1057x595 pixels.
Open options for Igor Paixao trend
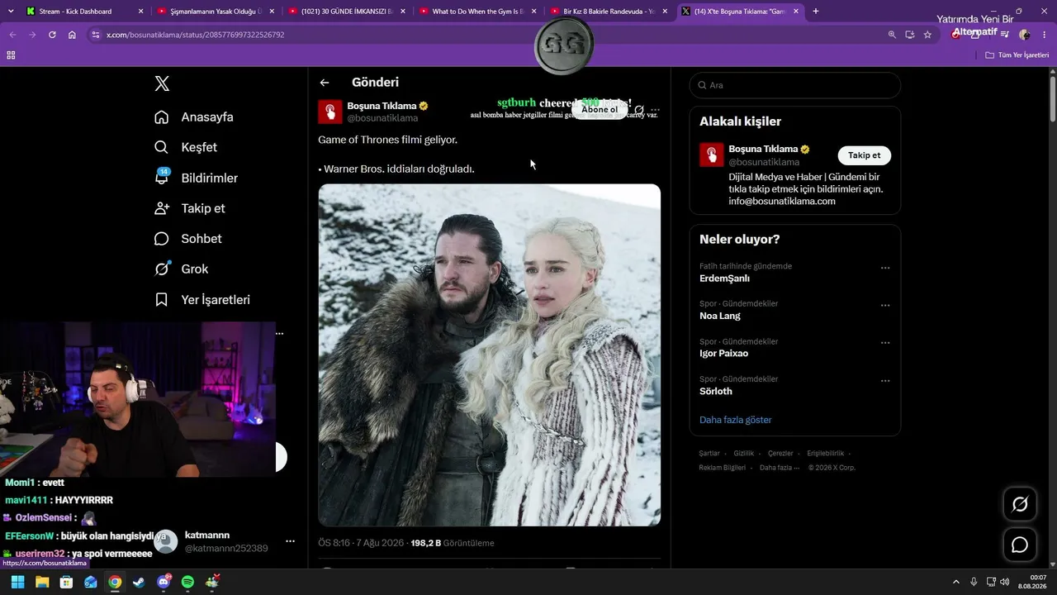pyautogui.click(x=885, y=343)
